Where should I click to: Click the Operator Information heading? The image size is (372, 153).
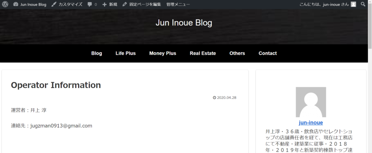tap(56, 85)
